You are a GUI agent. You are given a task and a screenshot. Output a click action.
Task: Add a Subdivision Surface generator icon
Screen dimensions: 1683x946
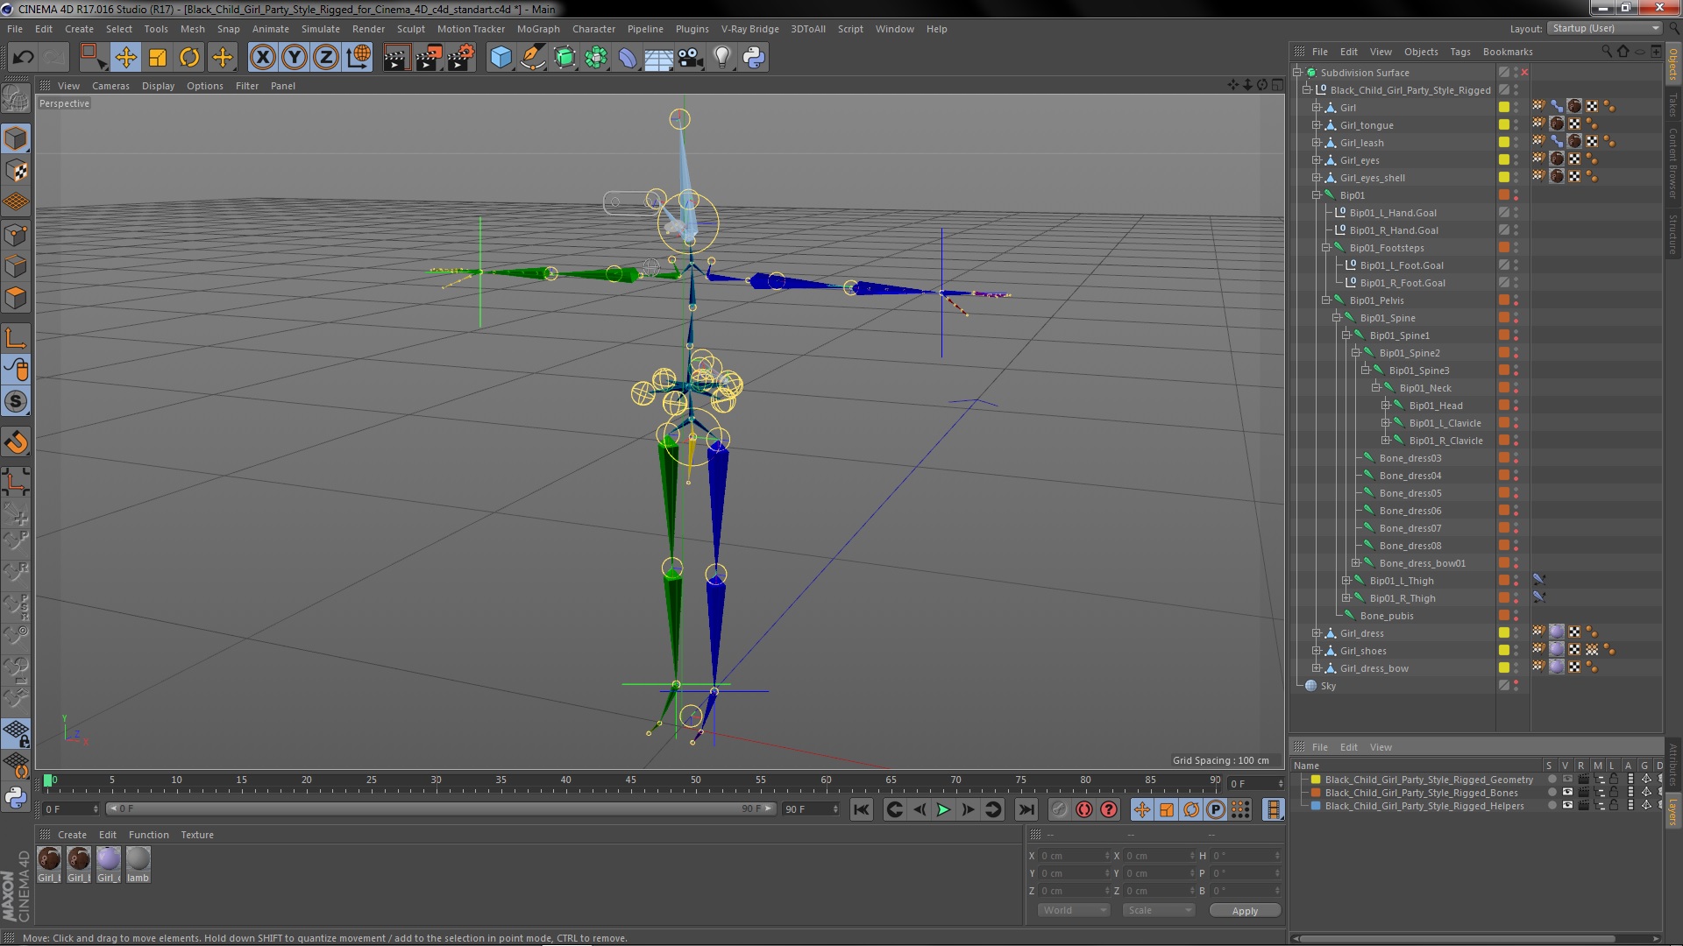(565, 58)
